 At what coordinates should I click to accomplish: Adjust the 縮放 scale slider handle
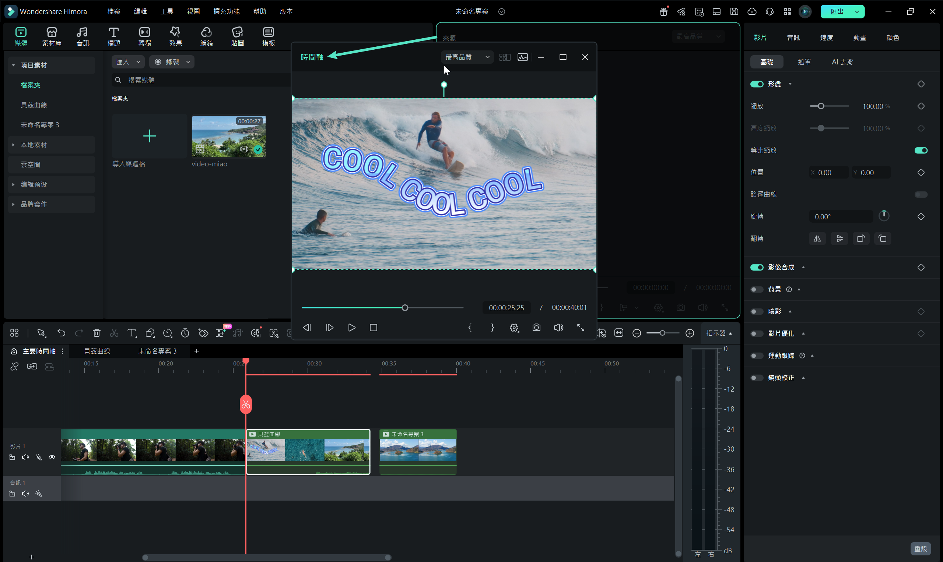(x=821, y=106)
